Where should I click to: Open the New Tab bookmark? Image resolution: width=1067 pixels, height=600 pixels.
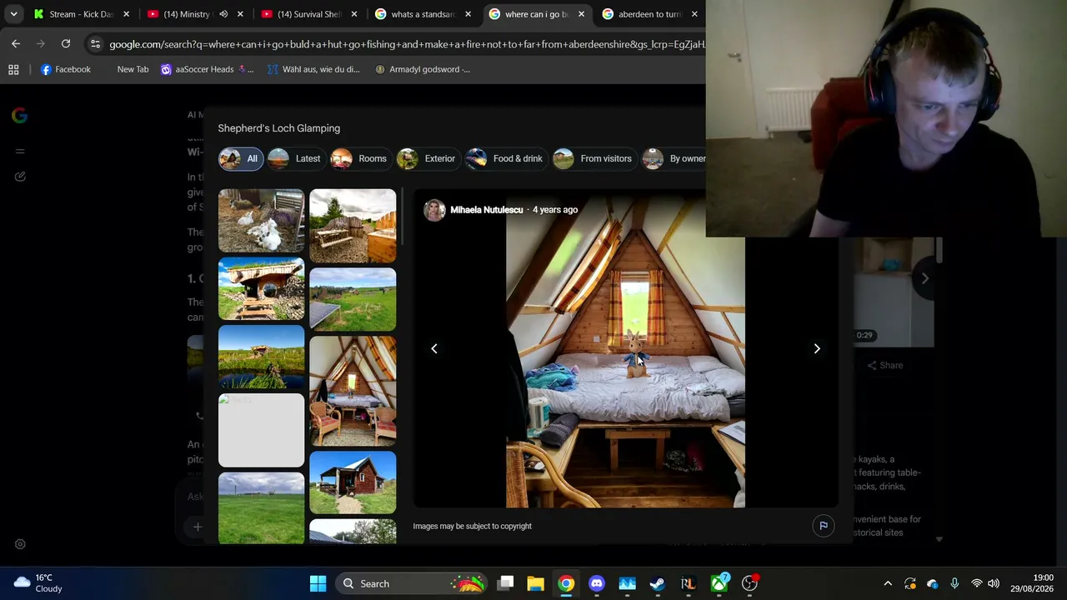point(133,69)
